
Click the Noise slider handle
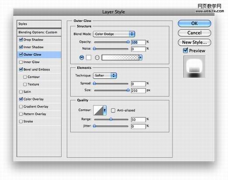(x=94, y=48)
